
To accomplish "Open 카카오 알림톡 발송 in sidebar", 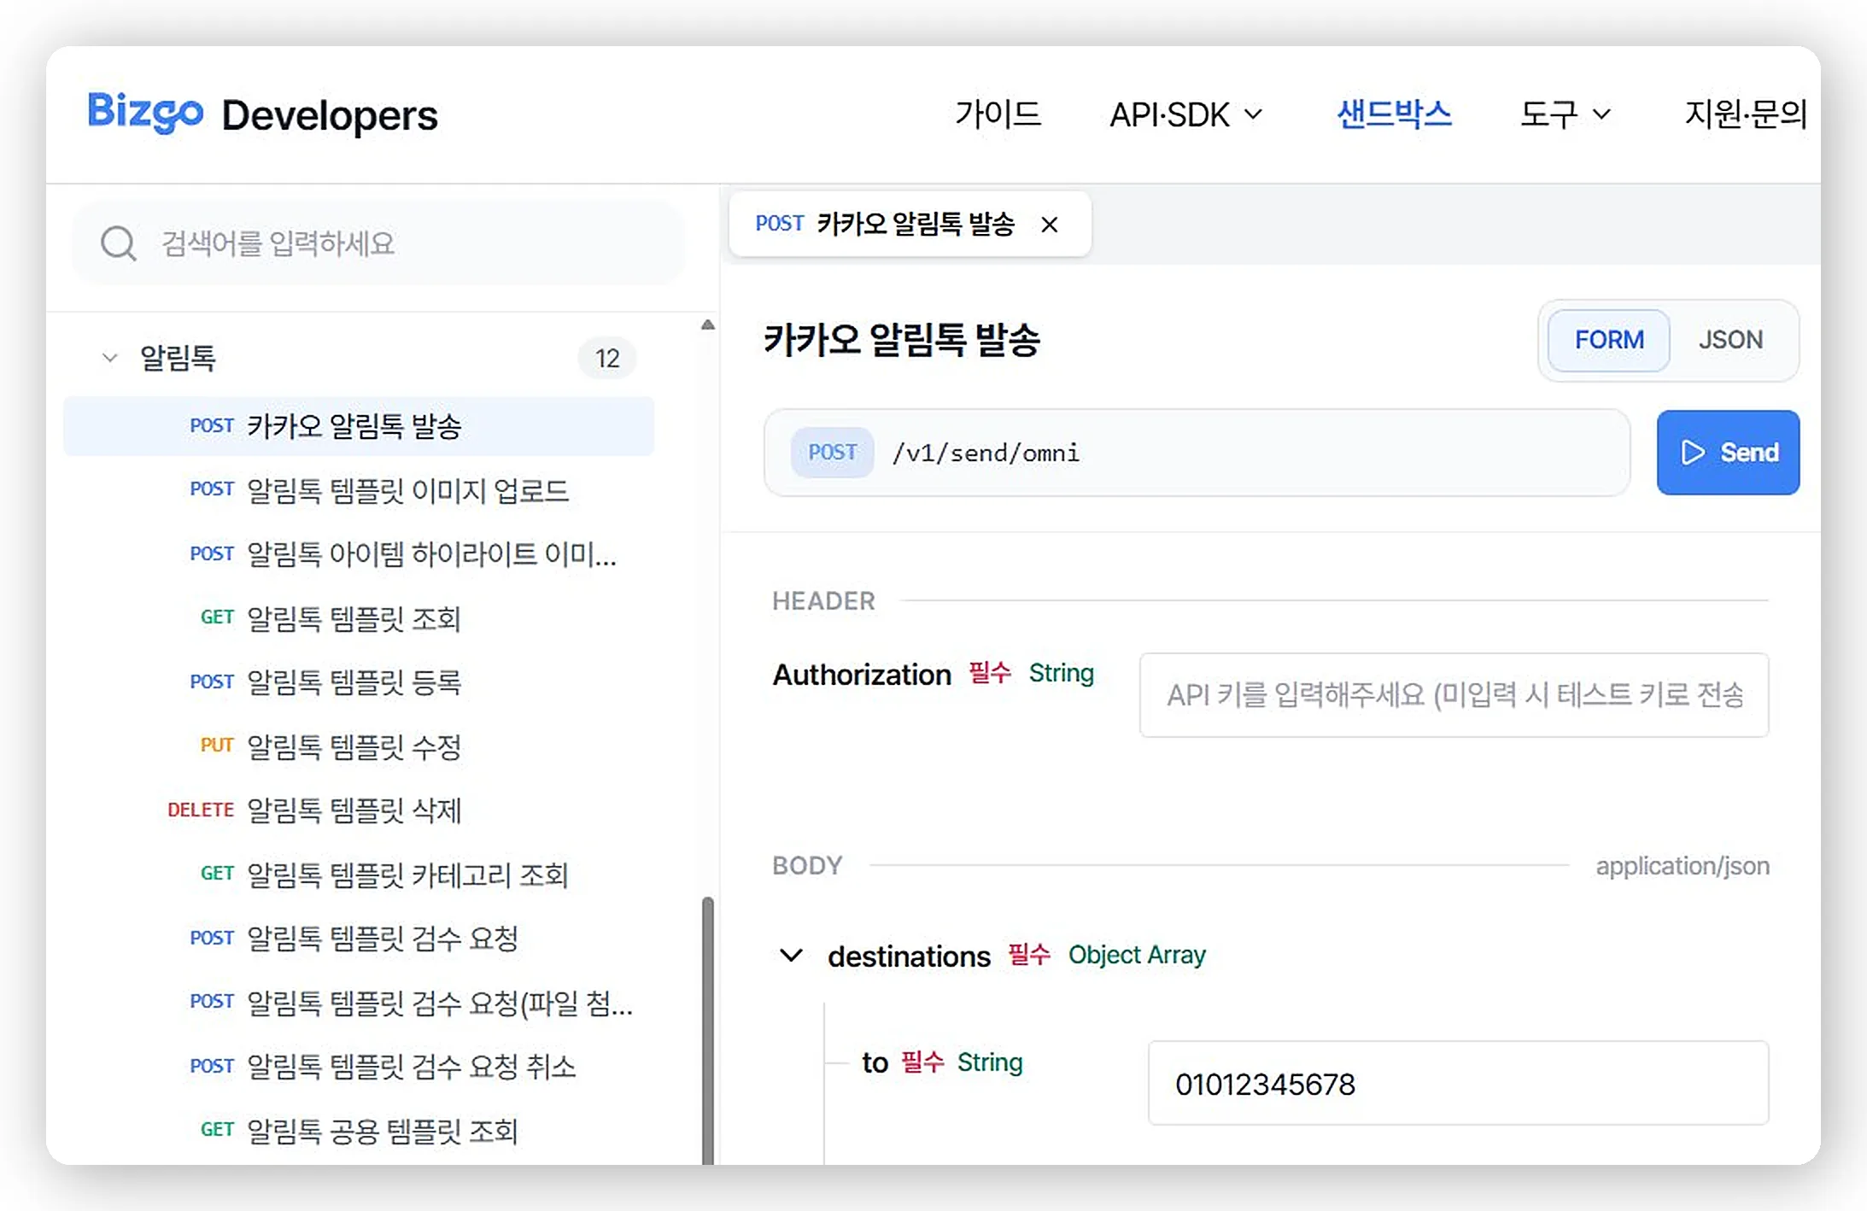I will pos(359,426).
